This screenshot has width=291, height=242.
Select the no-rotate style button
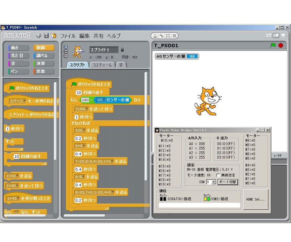pyautogui.click(x=66, y=56)
